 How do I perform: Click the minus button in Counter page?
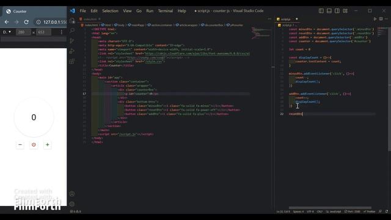pos(20,145)
